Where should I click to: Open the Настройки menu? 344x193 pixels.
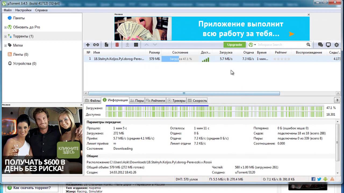pos(23,10)
